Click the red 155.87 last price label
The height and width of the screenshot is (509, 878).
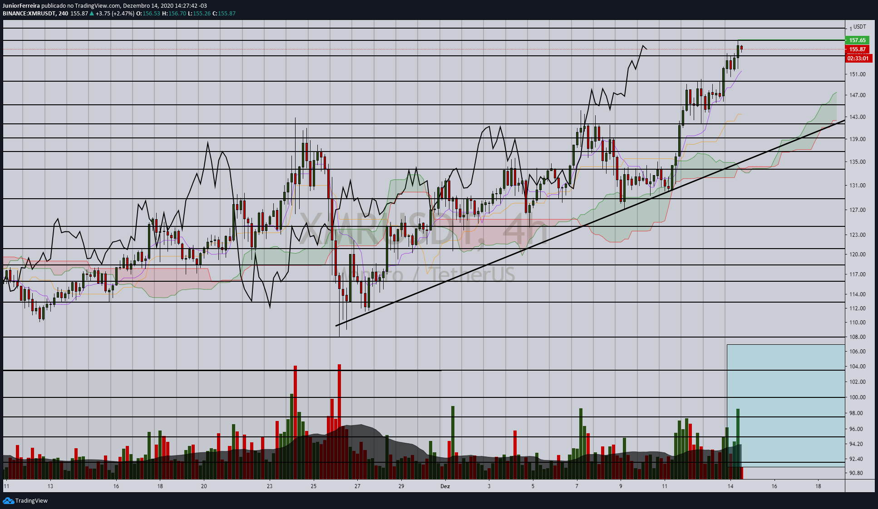857,49
